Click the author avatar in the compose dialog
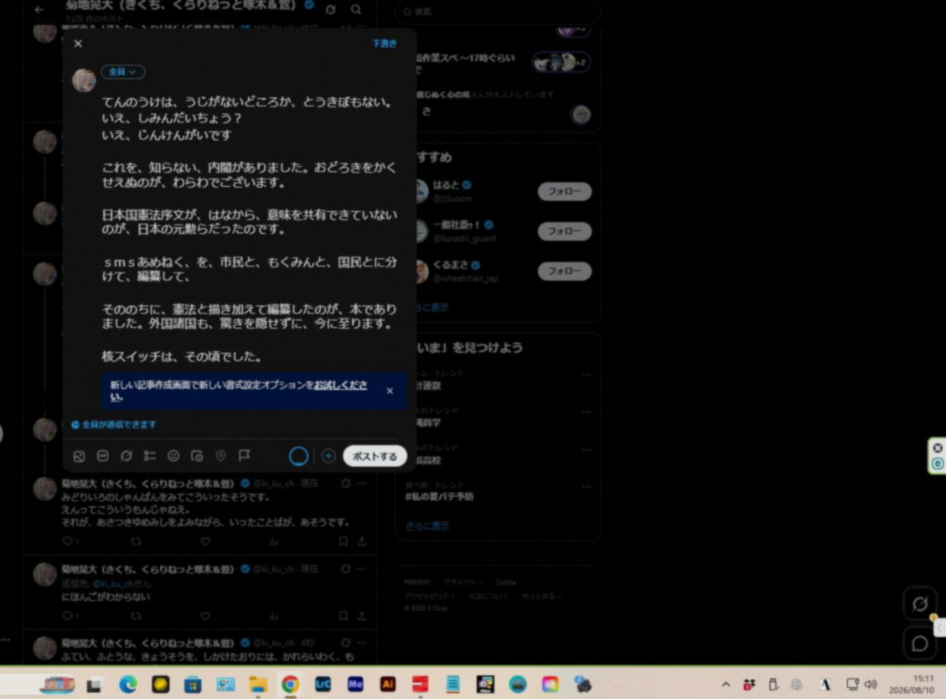The image size is (946, 699). [84, 80]
